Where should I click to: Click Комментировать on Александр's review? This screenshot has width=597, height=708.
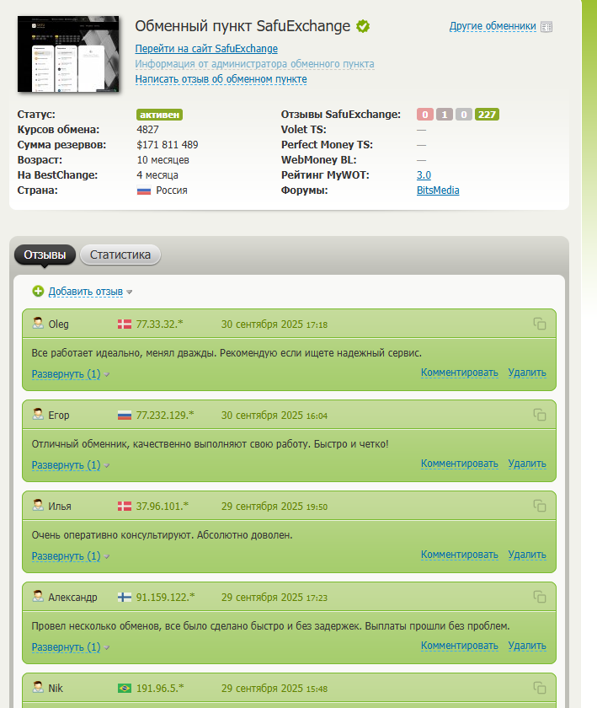tap(460, 646)
